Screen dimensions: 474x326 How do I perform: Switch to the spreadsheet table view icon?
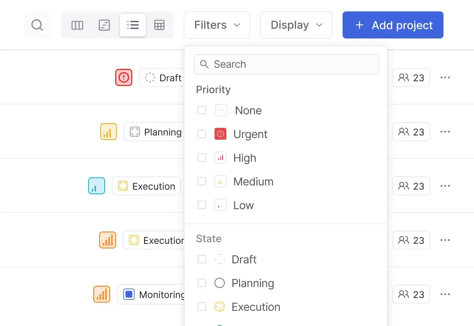pos(160,25)
